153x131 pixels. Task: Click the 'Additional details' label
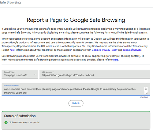[11, 86]
